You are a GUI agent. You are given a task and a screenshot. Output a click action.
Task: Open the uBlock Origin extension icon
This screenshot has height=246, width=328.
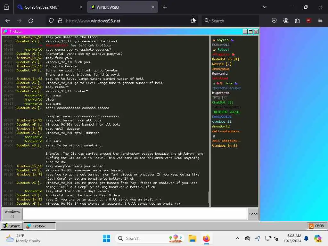point(309,20)
